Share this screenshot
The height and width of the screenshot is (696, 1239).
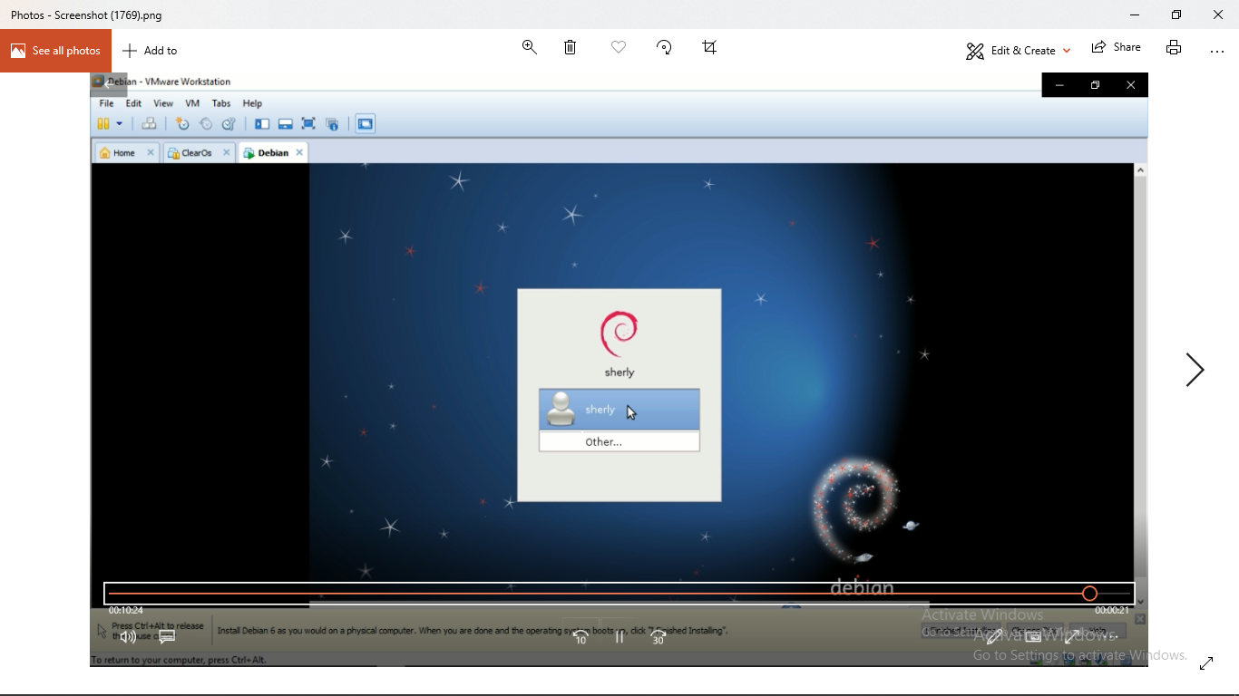coord(1117,47)
